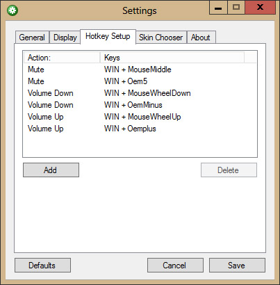Choose Volume Down WIN + MouseWheelDown entry

tap(140, 93)
